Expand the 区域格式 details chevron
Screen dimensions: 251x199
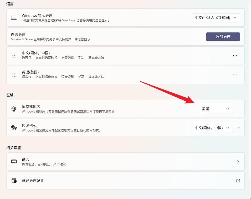(x=238, y=128)
